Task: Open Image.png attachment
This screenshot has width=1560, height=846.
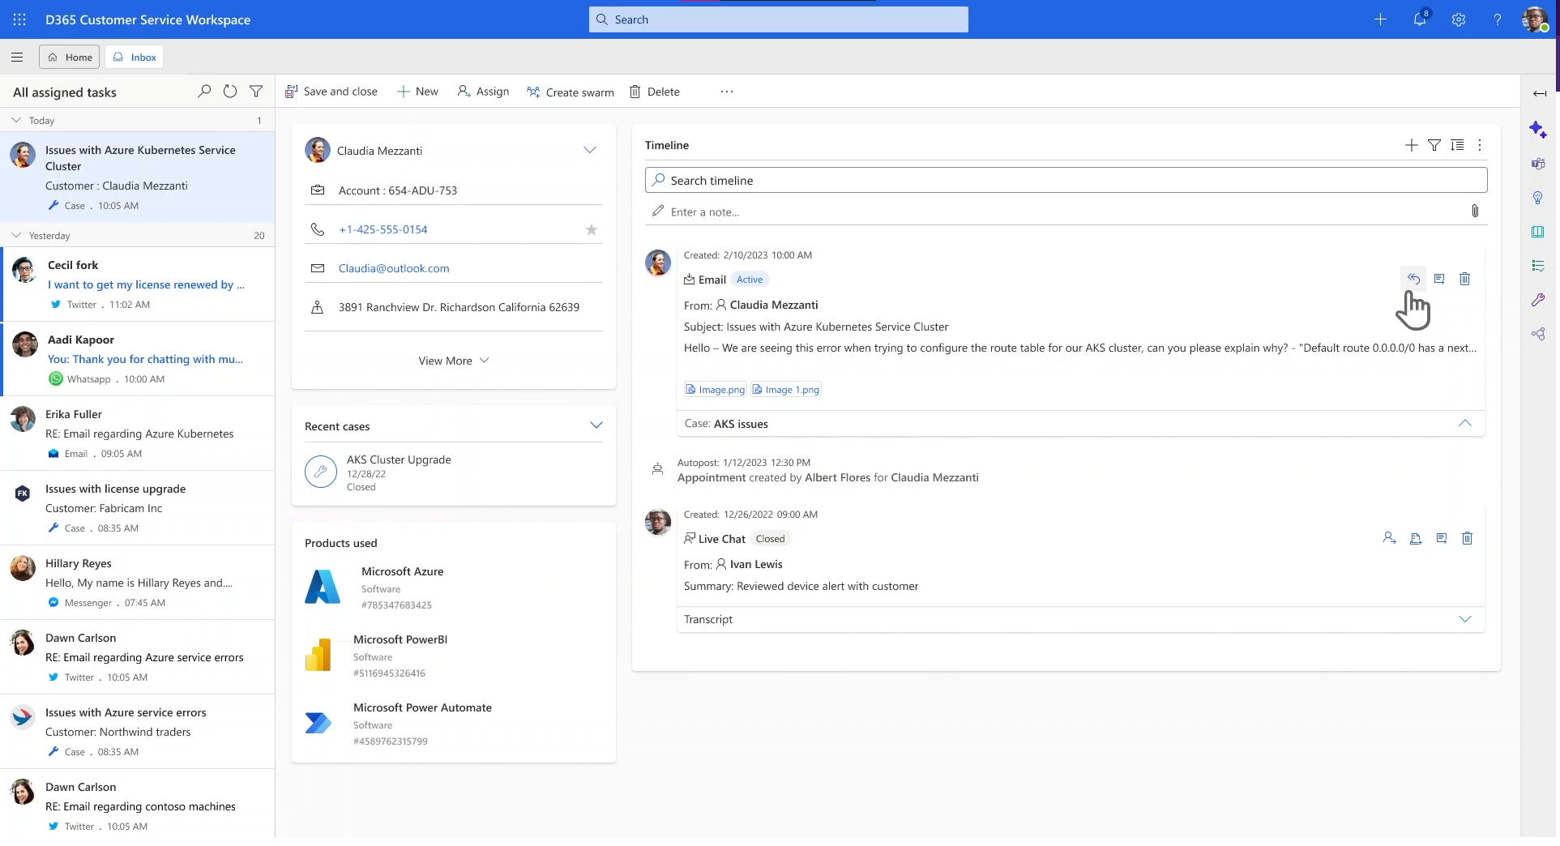Action: (715, 390)
